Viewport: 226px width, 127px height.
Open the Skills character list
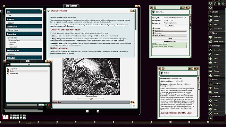pyautogui.click(x=217, y=113)
